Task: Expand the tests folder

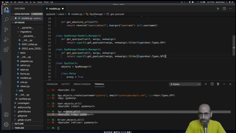Action: click(x=23, y=53)
